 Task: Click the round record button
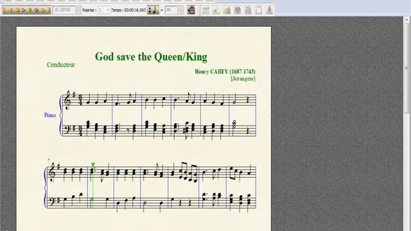click(36, 10)
